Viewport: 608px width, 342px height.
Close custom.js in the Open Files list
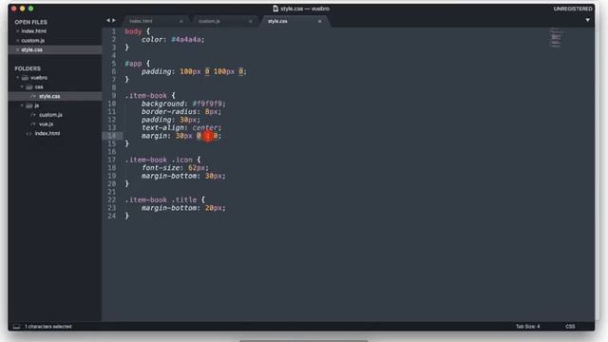click(x=17, y=41)
